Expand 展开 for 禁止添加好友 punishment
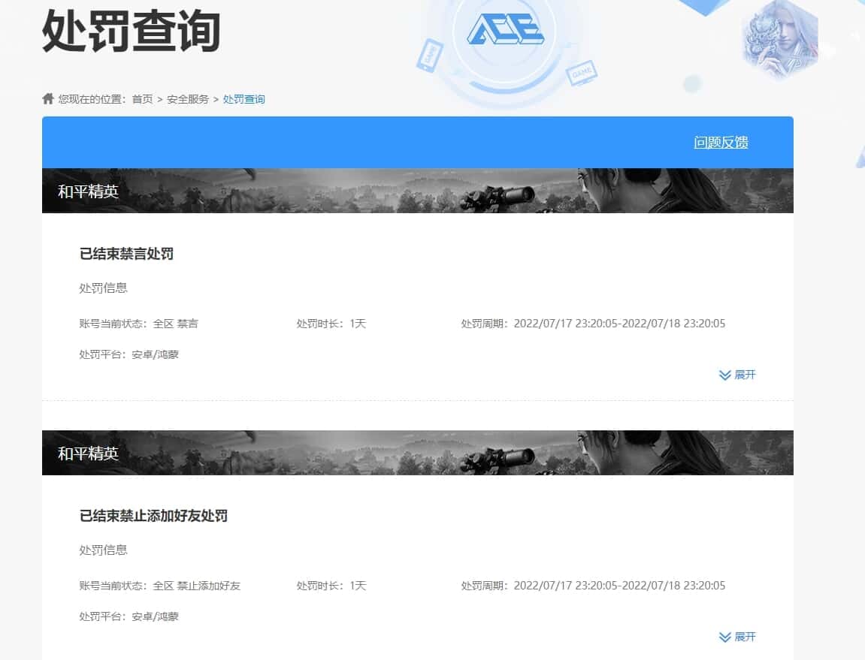Image resolution: width=865 pixels, height=660 pixels. pyautogui.click(x=737, y=637)
